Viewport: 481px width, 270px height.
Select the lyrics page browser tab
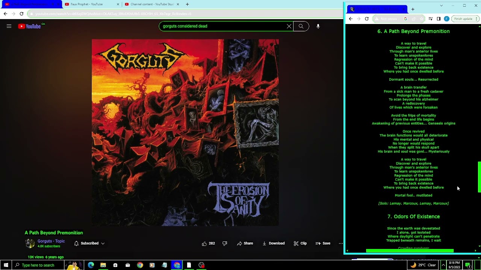pos(377,9)
